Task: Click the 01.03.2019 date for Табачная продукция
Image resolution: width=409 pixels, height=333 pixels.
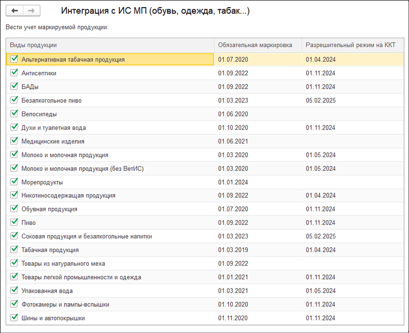Action: [x=233, y=250]
